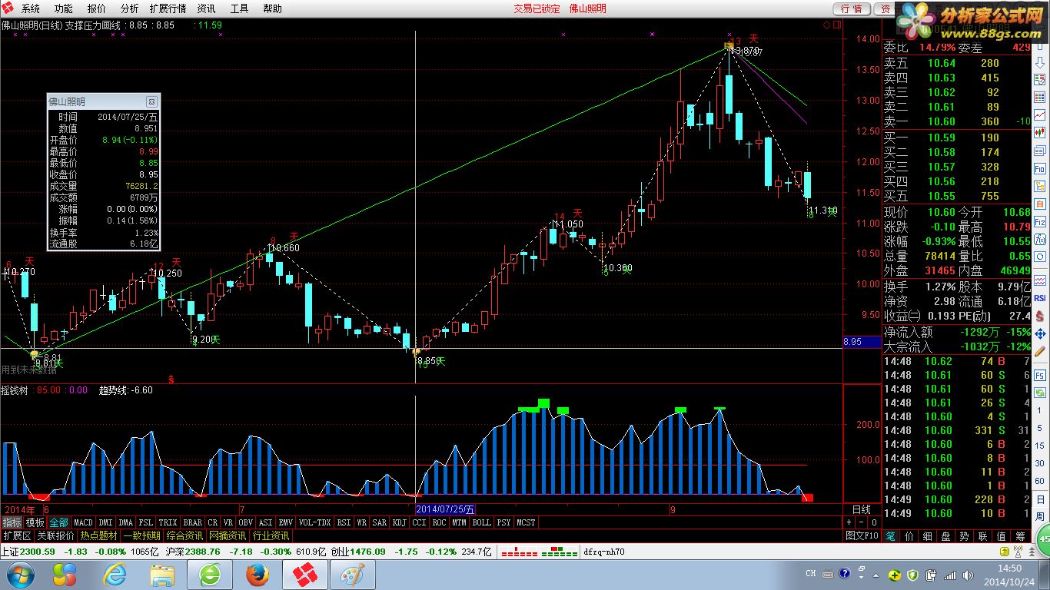The height and width of the screenshot is (590, 1050).
Task: Open the Paint palette taskbar icon
Action: point(353,575)
